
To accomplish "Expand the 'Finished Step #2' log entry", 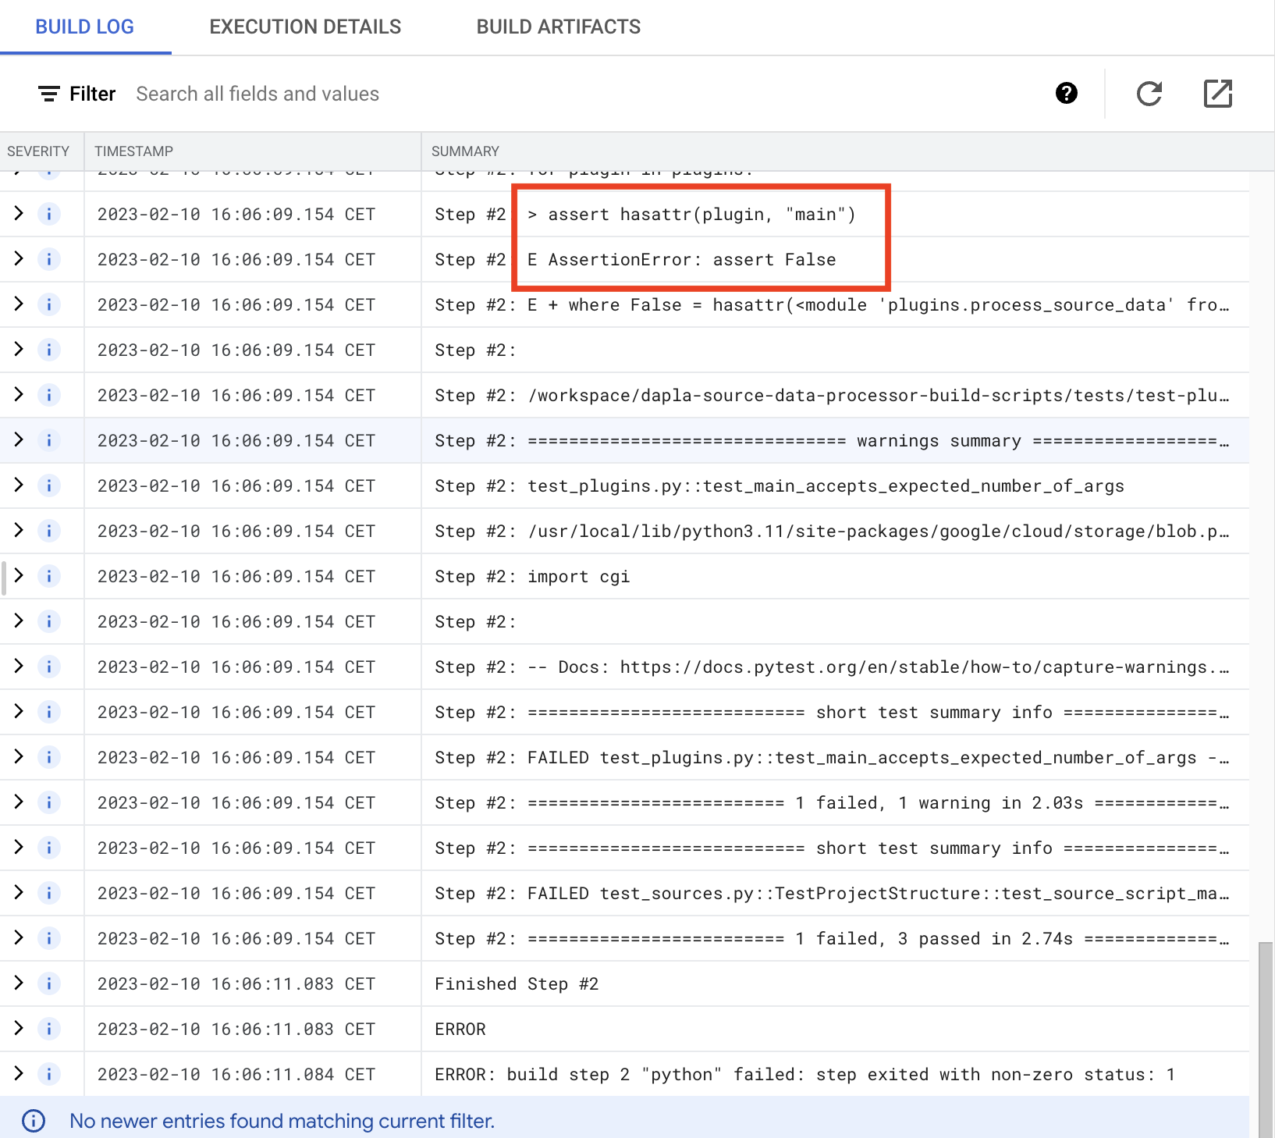I will pos(19,983).
